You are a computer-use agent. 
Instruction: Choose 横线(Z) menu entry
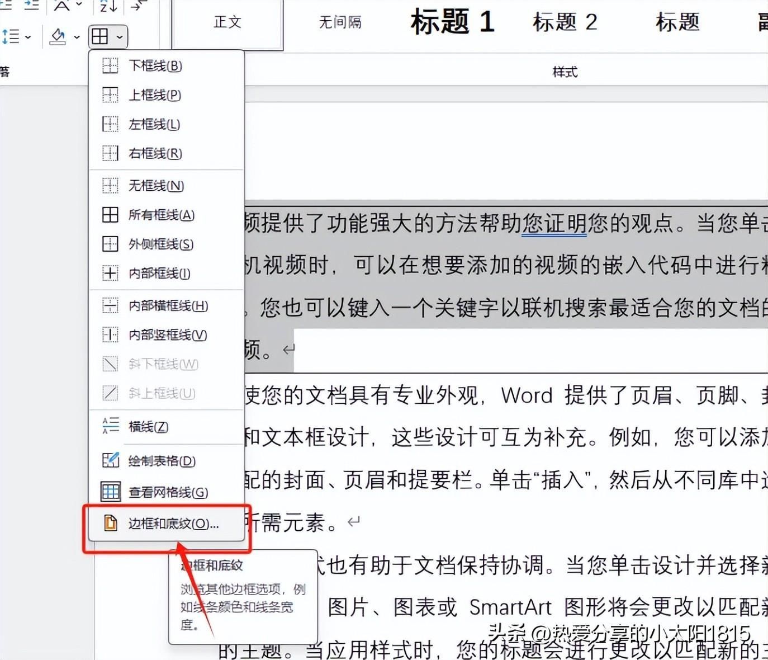pos(167,427)
